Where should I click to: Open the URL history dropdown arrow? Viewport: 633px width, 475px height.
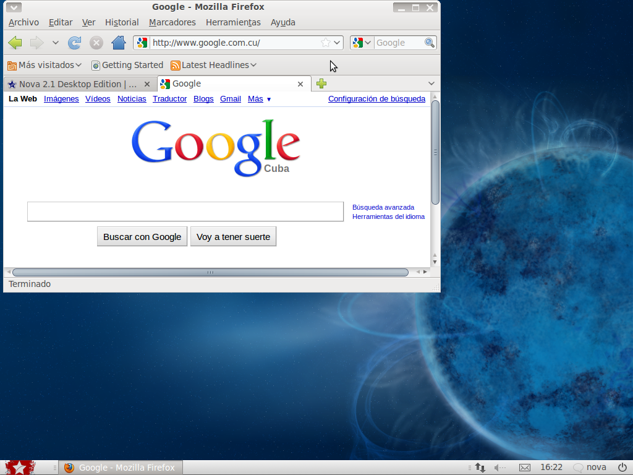click(337, 43)
